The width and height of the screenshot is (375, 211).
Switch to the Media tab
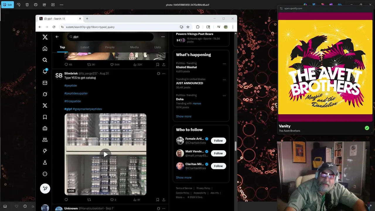[134, 47]
